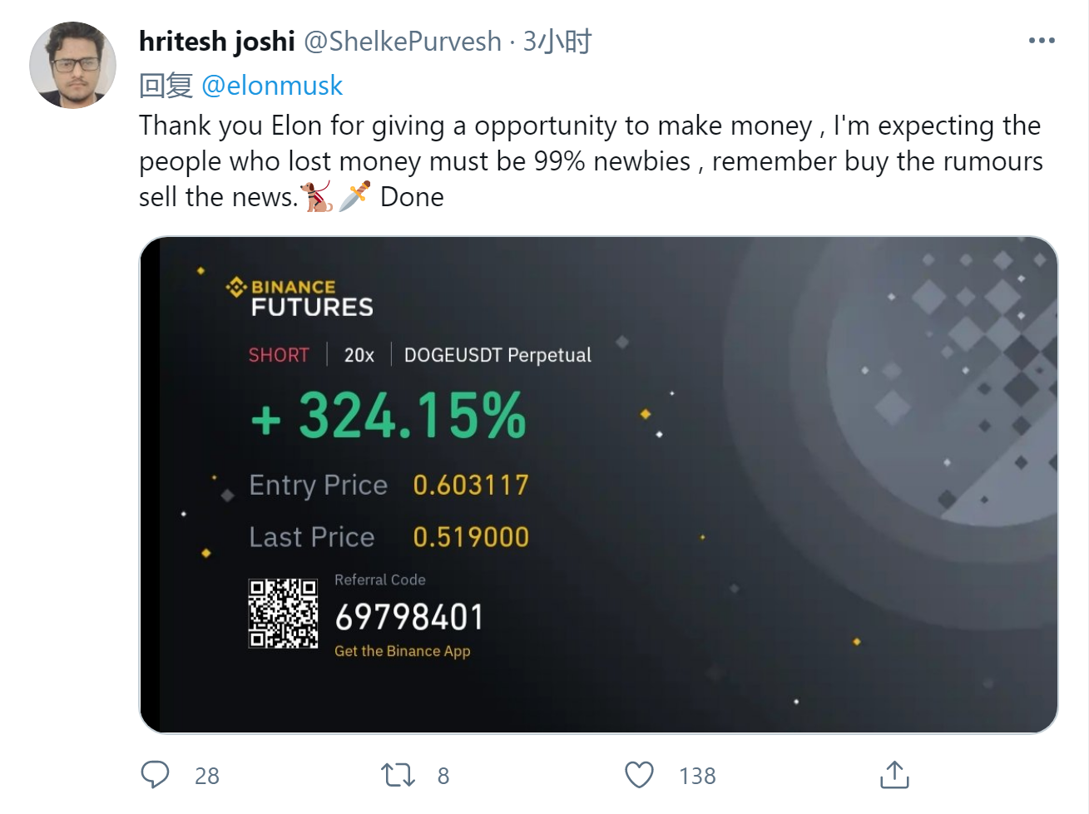Click the reply speech bubble icon

click(x=155, y=775)
